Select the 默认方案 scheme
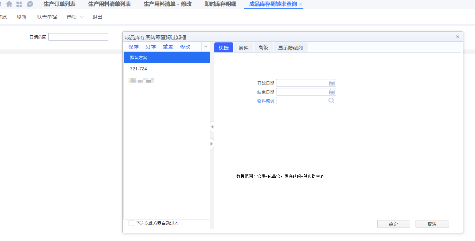 click(x=167, y=58)
